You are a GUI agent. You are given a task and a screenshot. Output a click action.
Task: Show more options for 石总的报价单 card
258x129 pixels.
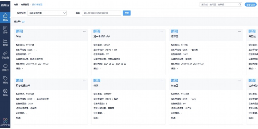pyautogui.click(x=84, y=81)
